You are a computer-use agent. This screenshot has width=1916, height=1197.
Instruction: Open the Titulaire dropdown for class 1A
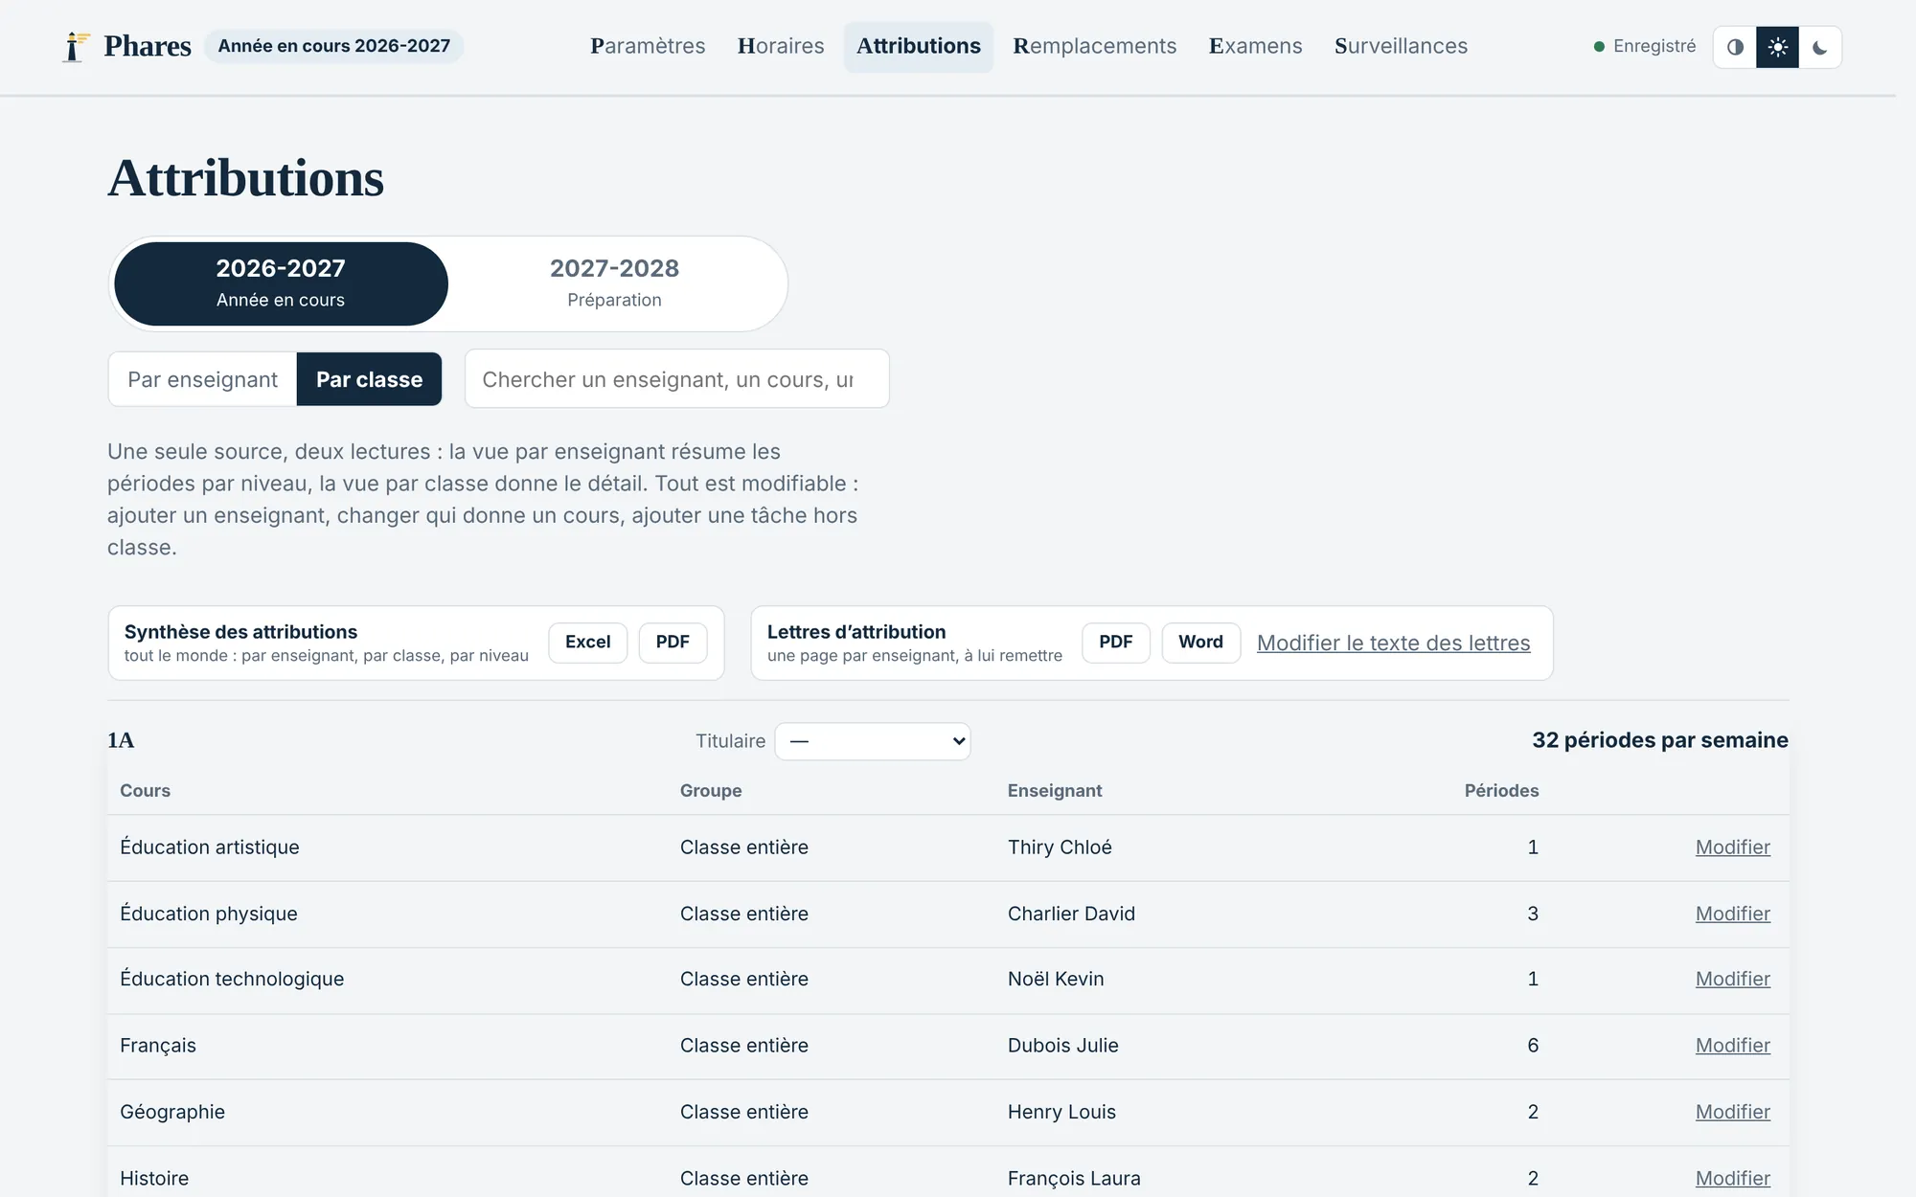click(x=872, y=741)
